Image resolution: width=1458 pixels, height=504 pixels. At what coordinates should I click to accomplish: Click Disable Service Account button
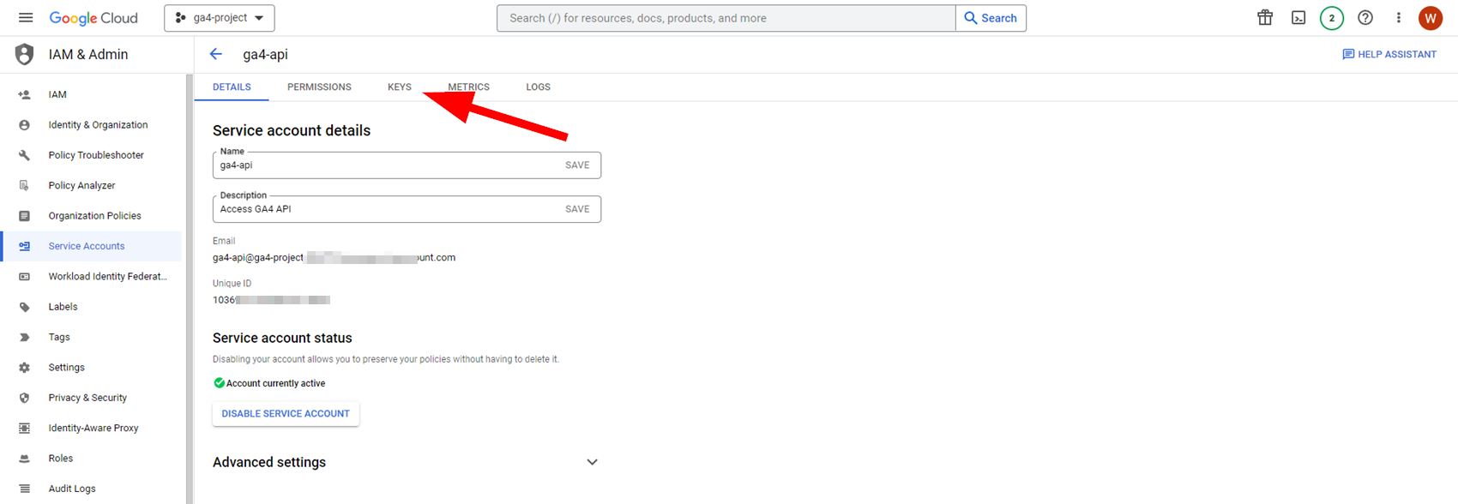point(286,414)
